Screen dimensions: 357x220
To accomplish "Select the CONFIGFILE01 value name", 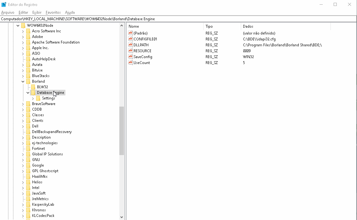I will [x=145, y=39].
